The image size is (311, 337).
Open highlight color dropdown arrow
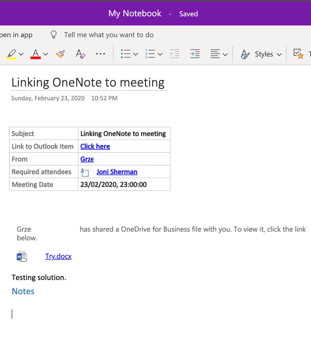pyautogui.click(x=21, y=54)
